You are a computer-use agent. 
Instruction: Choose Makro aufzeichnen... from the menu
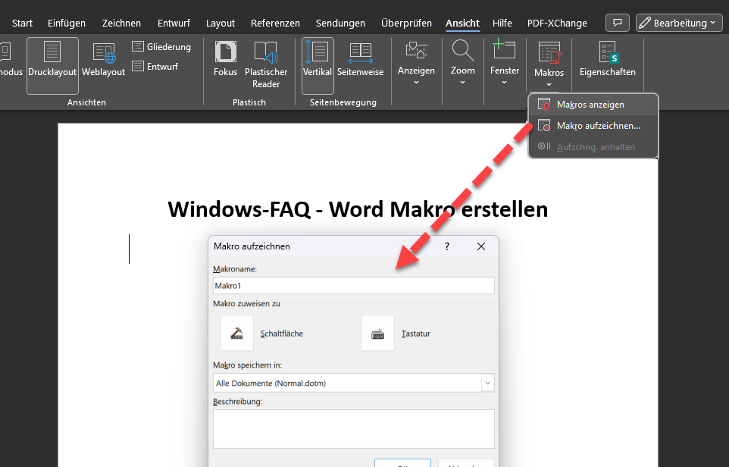[x=597, y=126]
